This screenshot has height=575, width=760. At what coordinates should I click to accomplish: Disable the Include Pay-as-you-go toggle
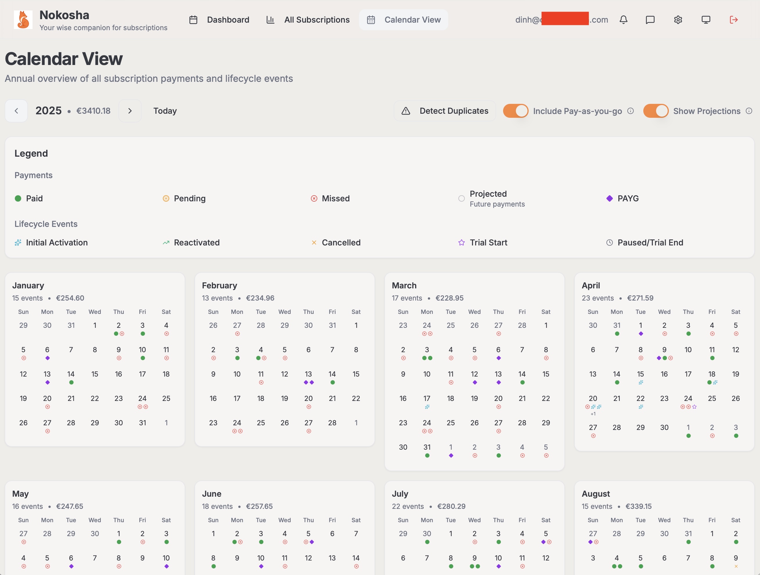[515, 111]
